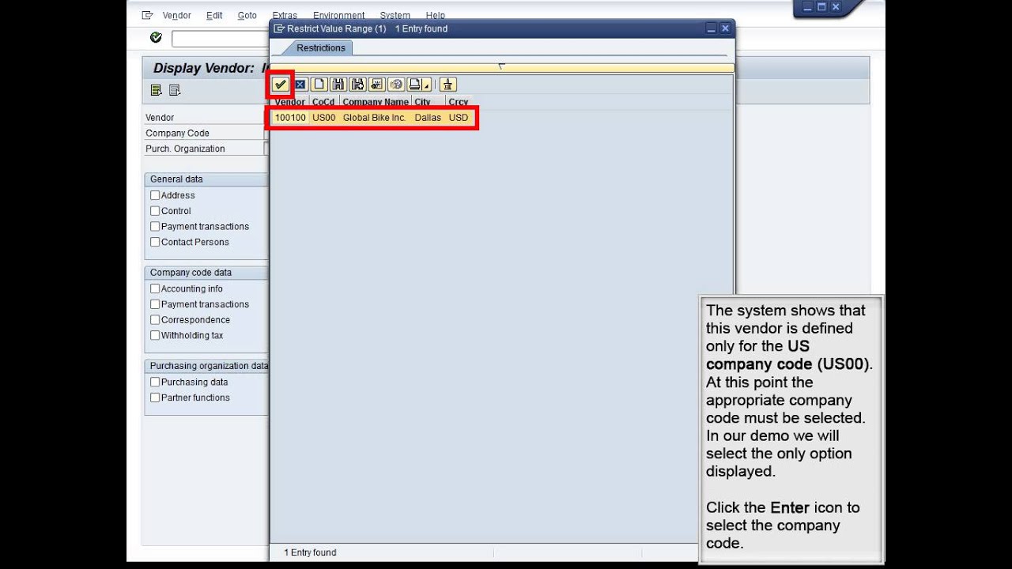Open the Extras menu
The height and width of the screenshot is (569, 1012).
[285, 15]
